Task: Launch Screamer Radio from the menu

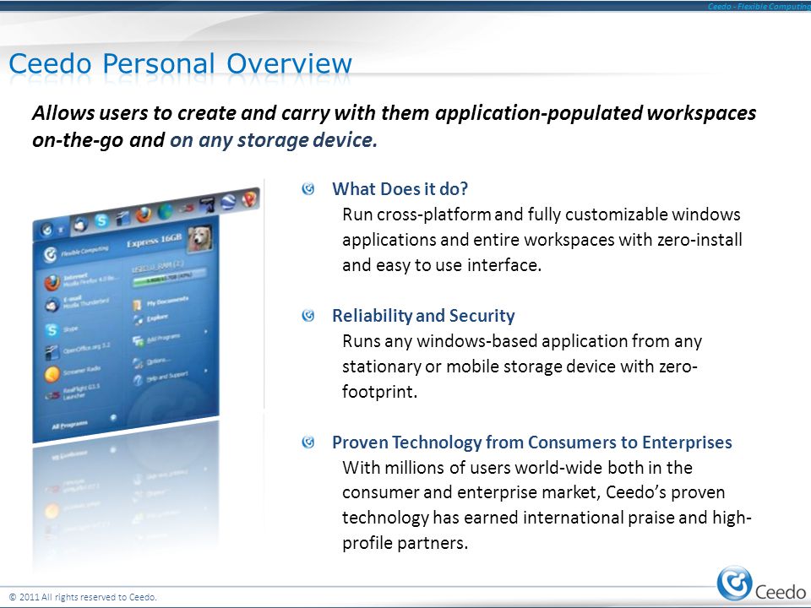Action: point(73,374)
